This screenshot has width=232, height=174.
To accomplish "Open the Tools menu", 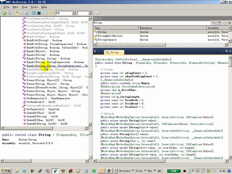I will coord(34,7).
